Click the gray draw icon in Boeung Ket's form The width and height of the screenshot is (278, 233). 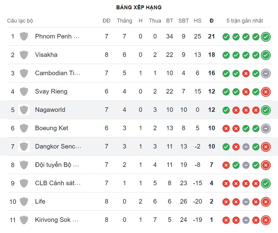click(x=266, y=128)
